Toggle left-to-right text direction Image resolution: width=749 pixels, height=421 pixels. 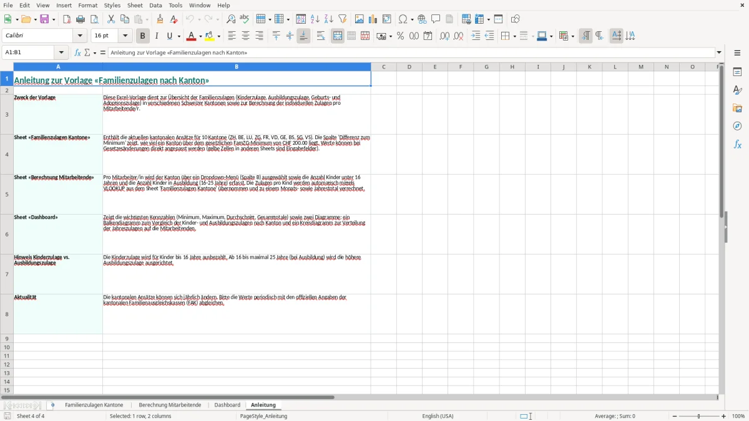click(585, 36)
